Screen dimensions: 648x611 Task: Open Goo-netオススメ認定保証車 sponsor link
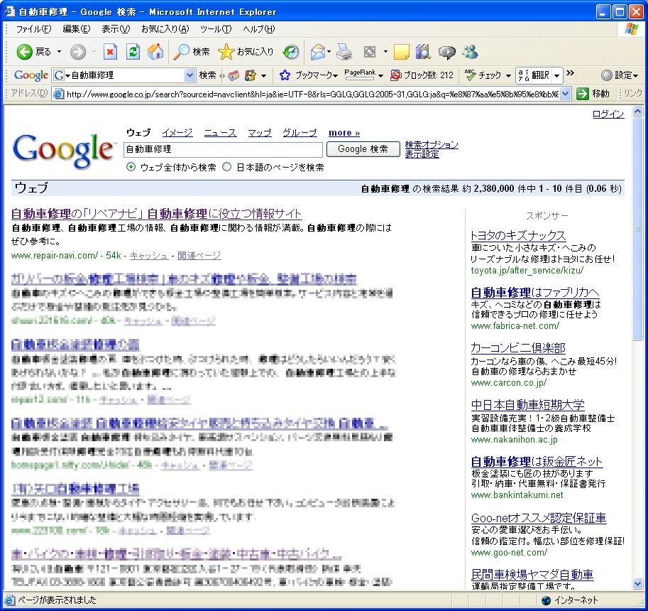(x=539, y=518)
